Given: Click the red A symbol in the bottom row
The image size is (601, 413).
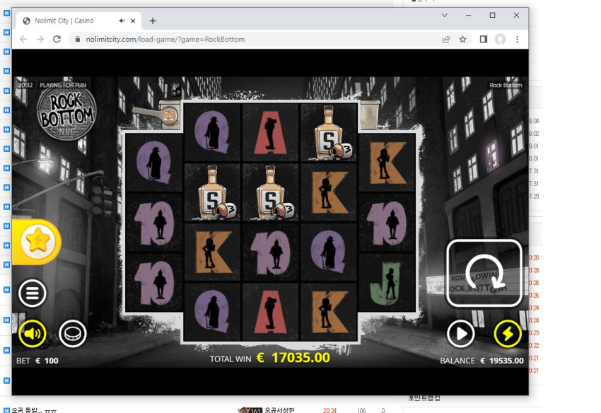Looking at the screenshot, I should point(270,311).
